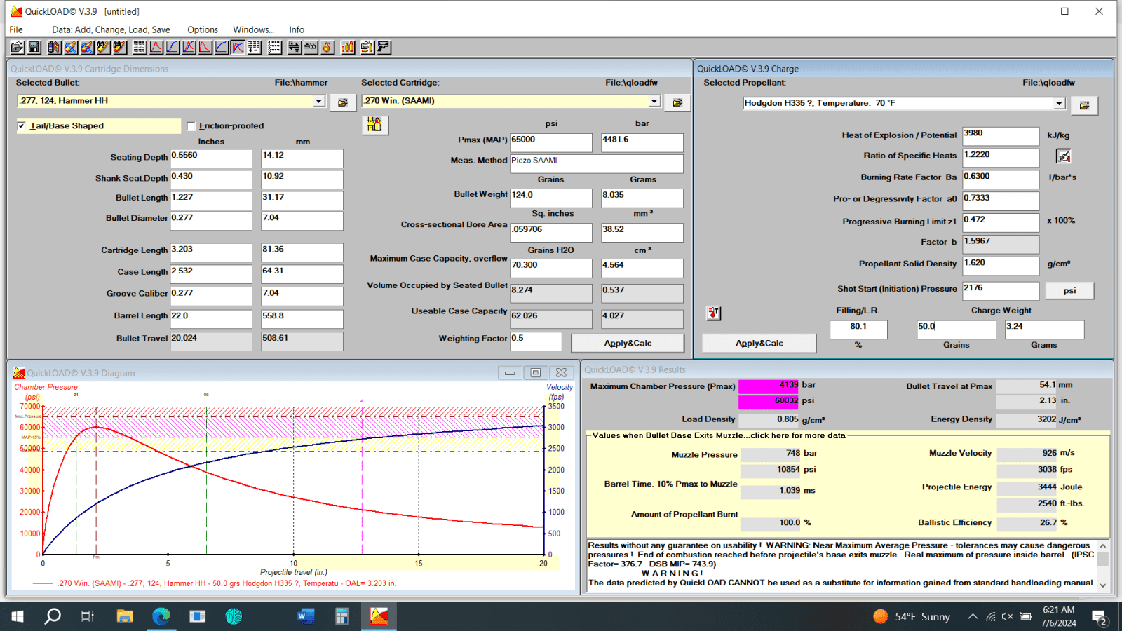The width and height of the screenshot is (1122, 631).
Task: Click Apply&Calc in Charge panel
Action: [x=759, y=343]
